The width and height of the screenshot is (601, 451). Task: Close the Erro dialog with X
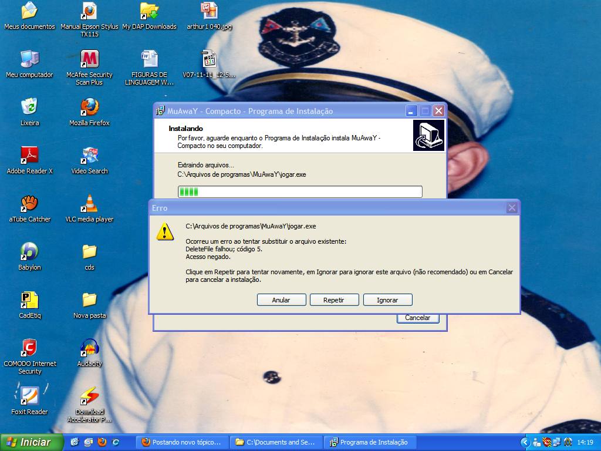click(512, 208)
